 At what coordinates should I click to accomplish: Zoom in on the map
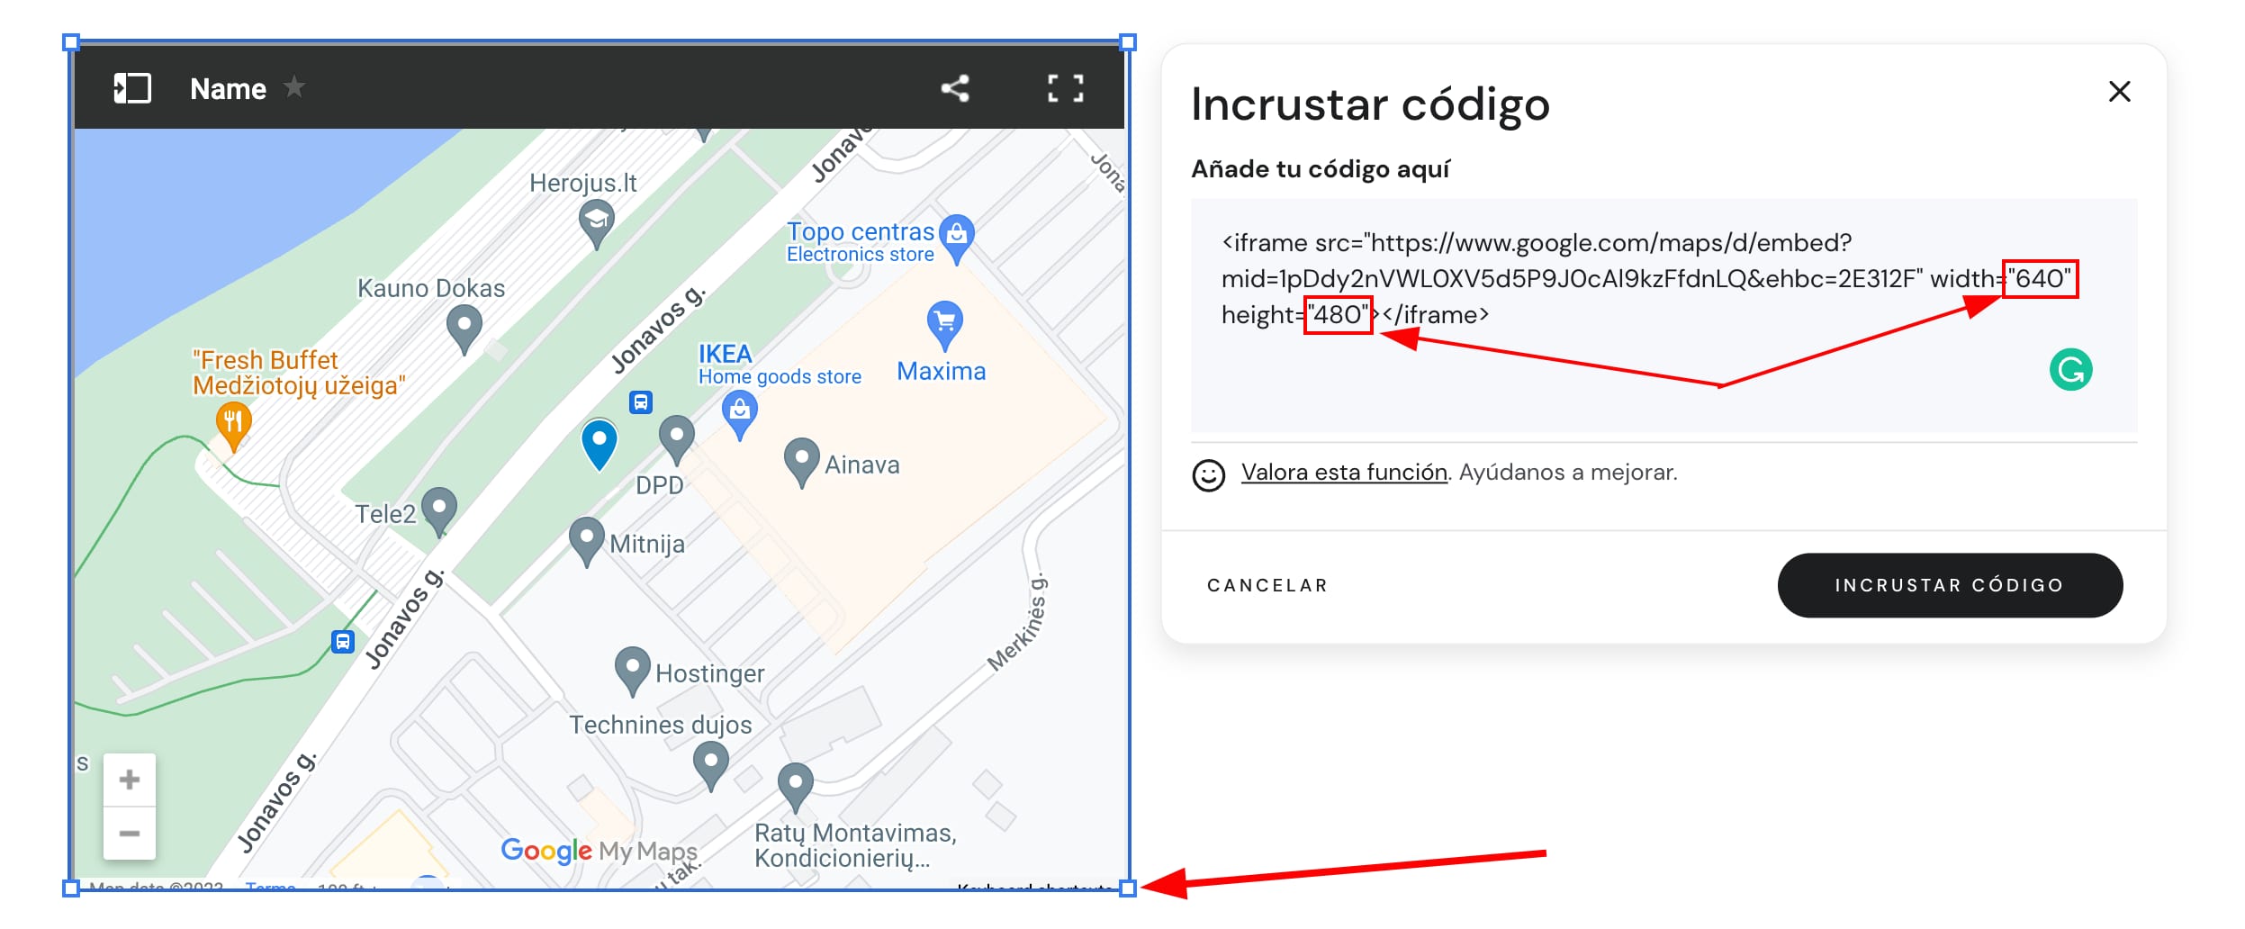[130, 780]
